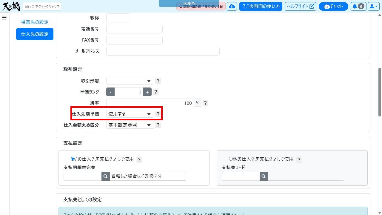Click the 敬称 input field
The height and width of the screenshot is (215, 382).
(x=118, y=18)
